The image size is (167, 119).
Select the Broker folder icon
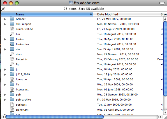[12, 39]
